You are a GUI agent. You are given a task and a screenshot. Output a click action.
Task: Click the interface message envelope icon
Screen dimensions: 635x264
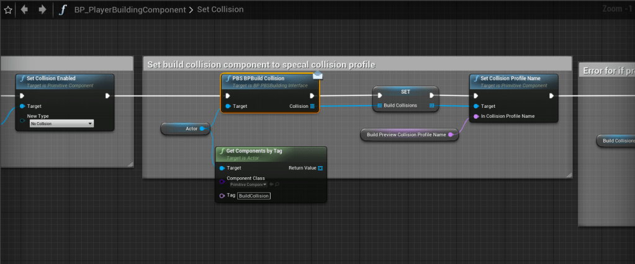317,75
